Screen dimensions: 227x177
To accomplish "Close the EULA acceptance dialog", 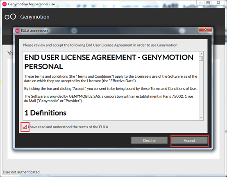I will (x=205, y=29).
